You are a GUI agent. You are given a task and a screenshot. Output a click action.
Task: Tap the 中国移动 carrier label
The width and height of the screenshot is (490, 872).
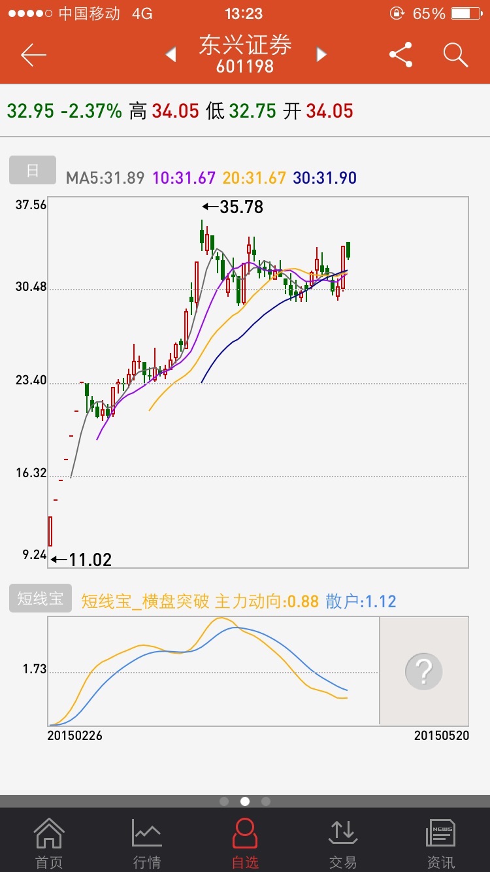pos(90,13)
